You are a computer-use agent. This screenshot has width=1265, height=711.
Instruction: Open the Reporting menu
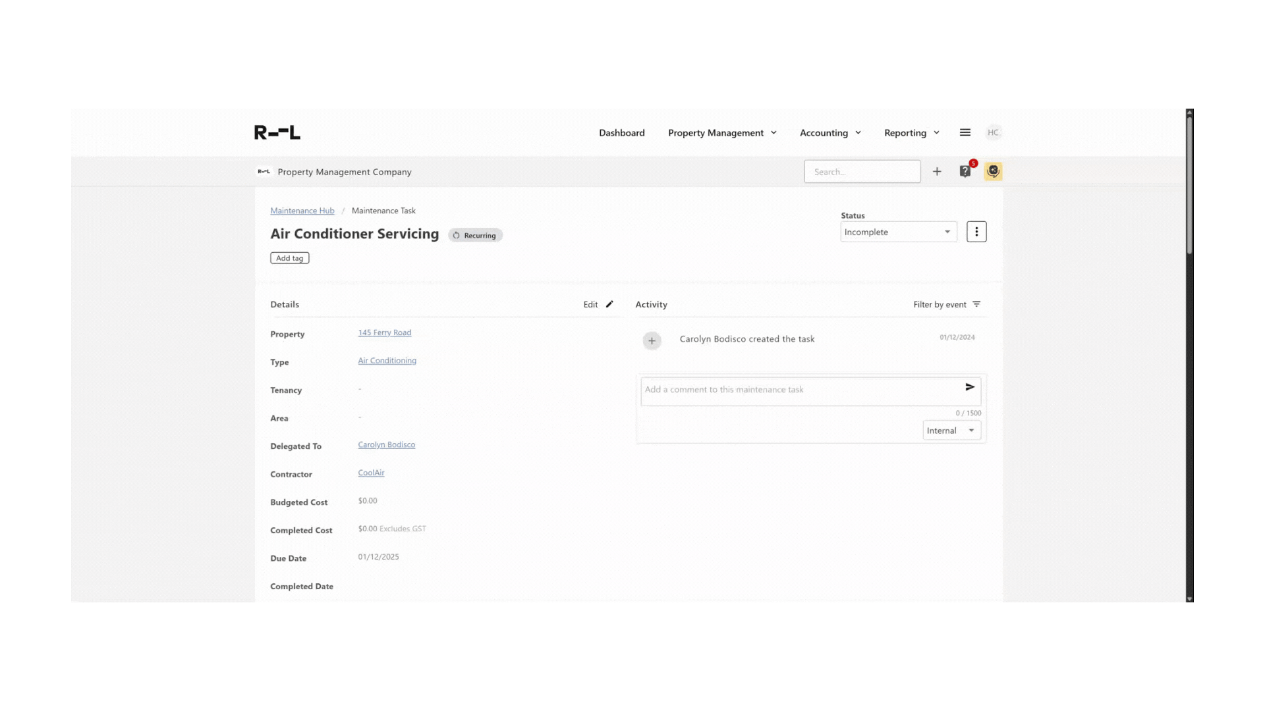click(911, 132)
